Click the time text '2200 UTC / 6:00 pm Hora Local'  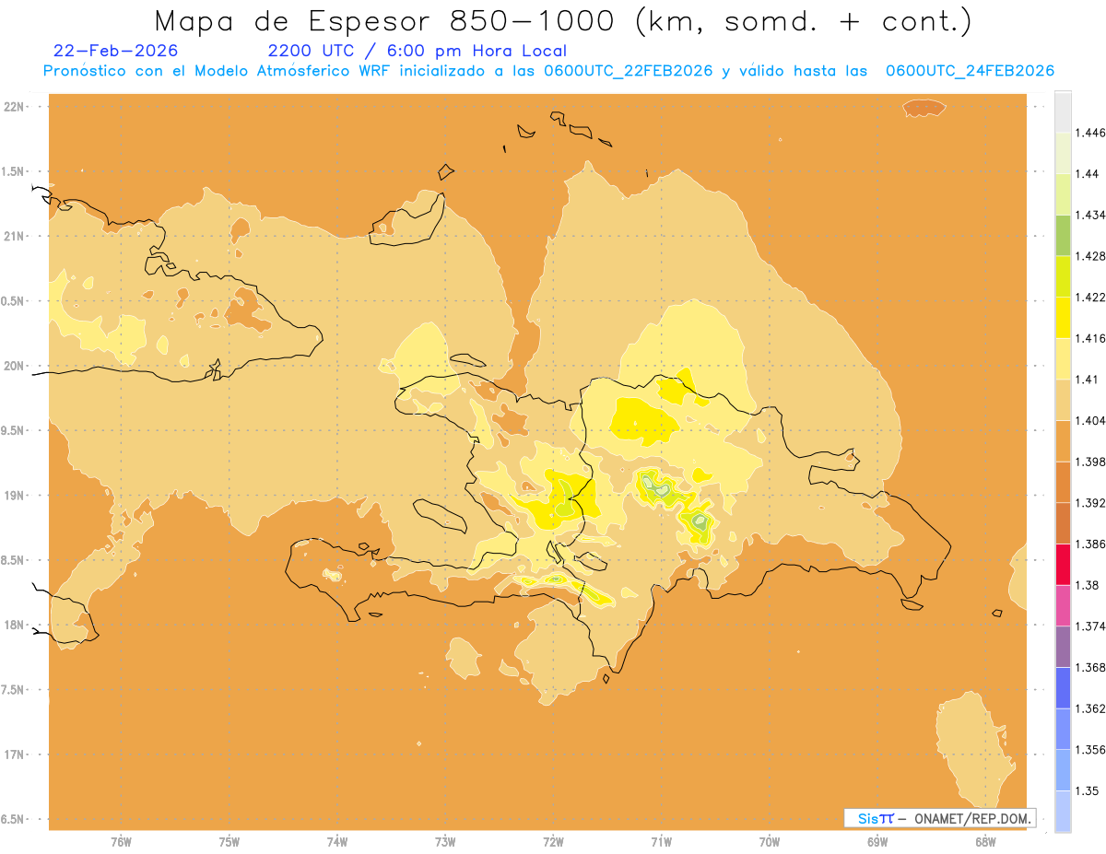pyautogui.click(x=418, y=52)
